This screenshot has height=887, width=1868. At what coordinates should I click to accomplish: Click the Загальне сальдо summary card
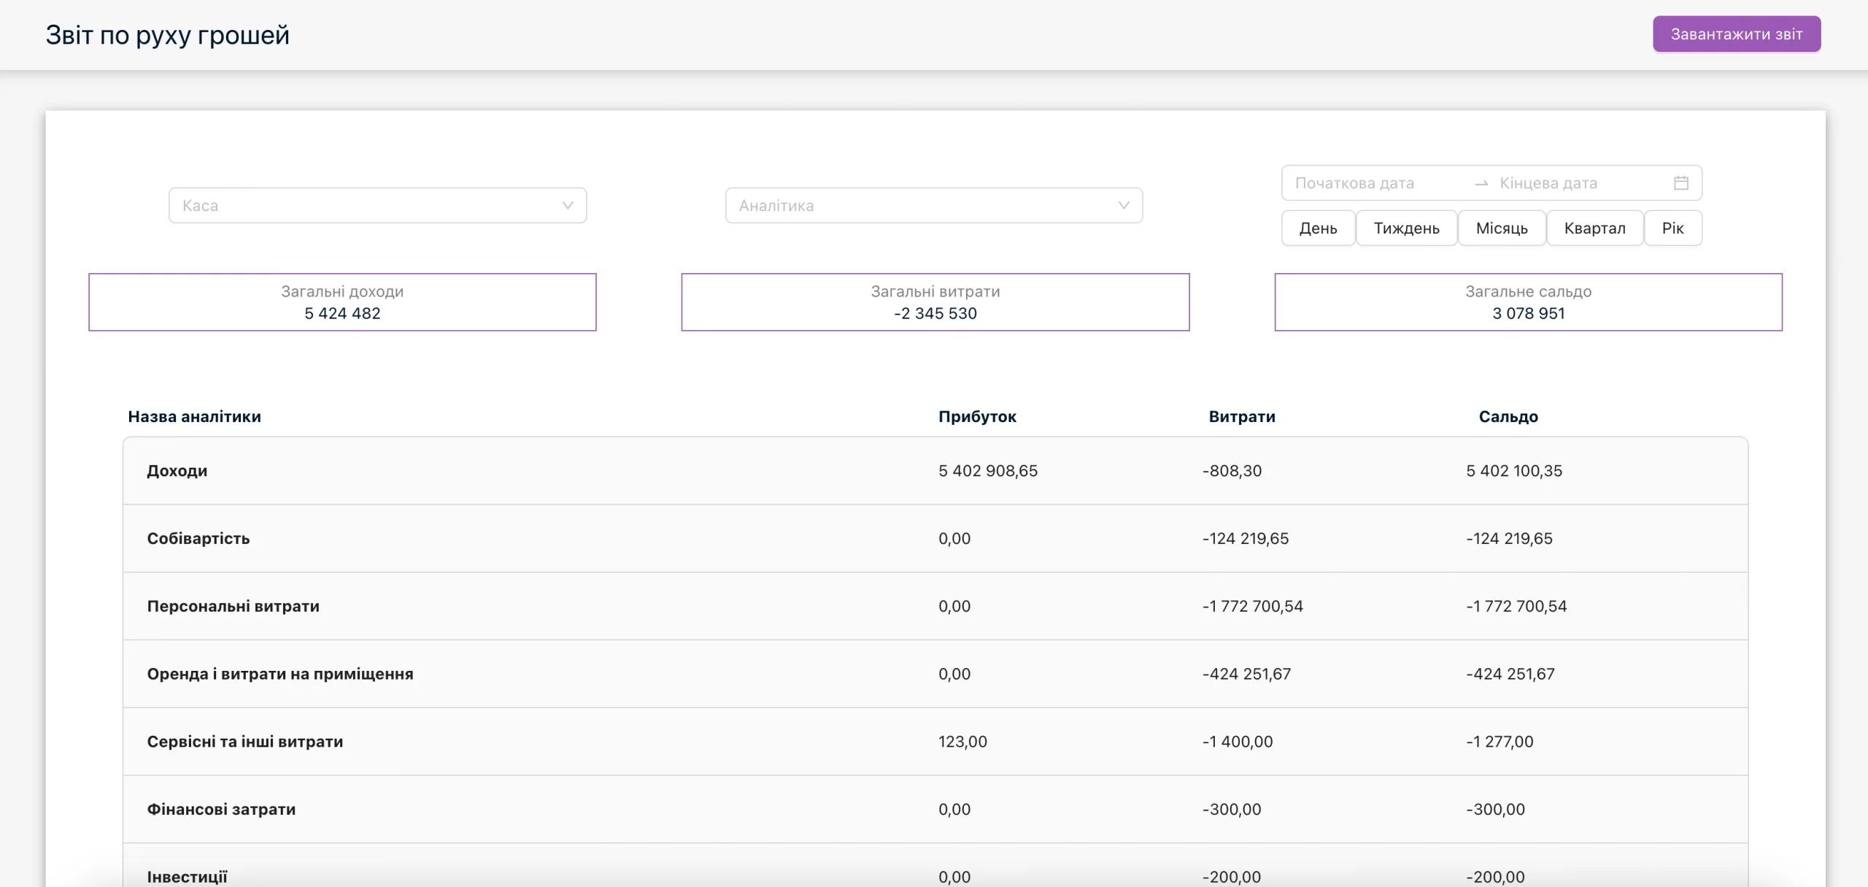pyautogui.click(x=1528, y=302)
